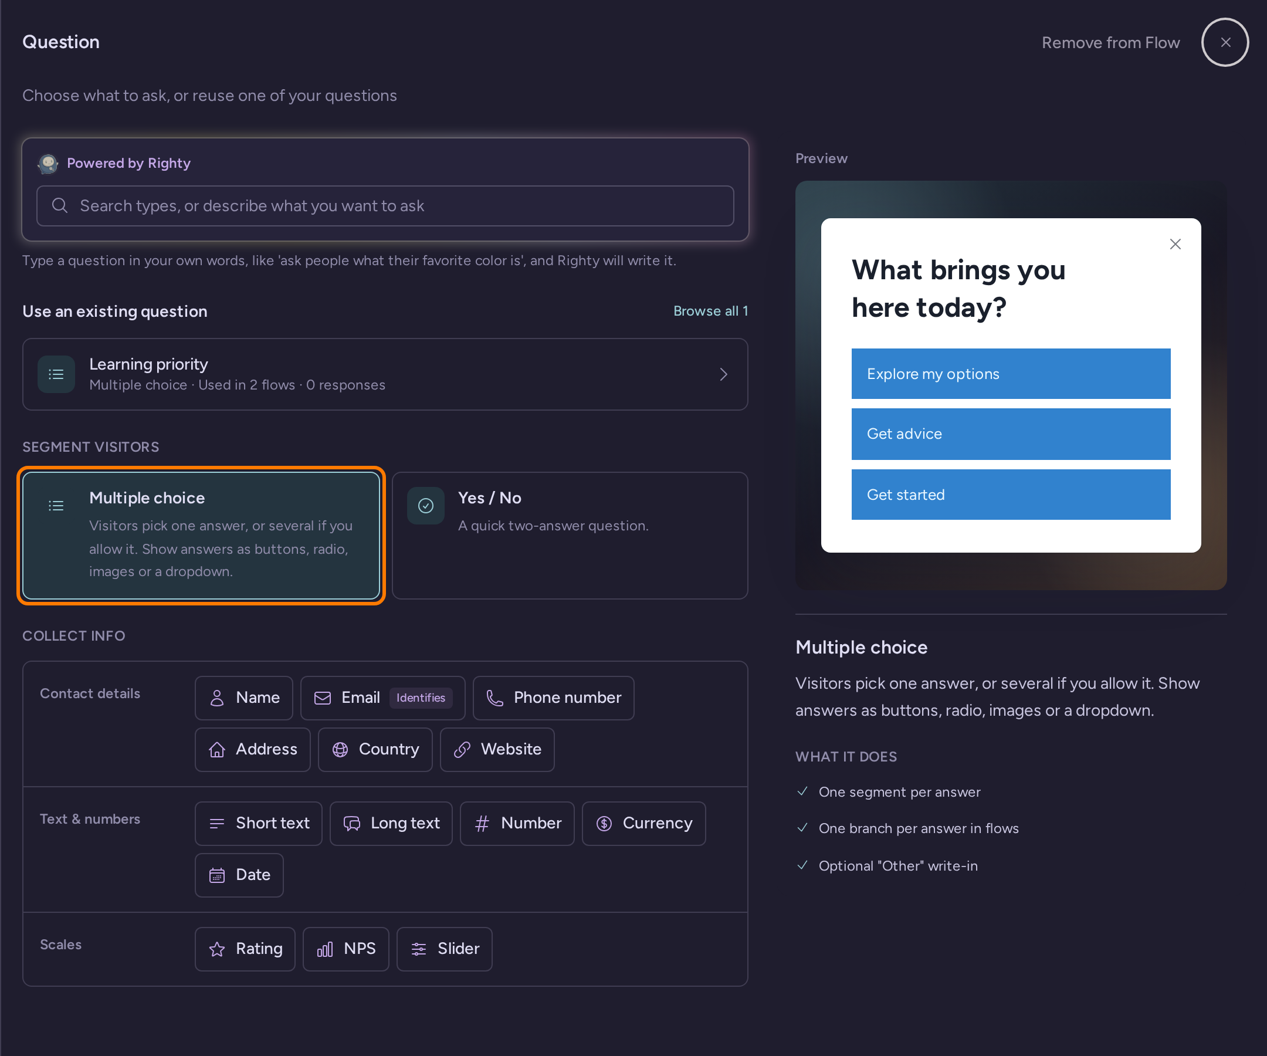Click Get advice in preview
Viewport: 1267px width, 1056px height.
1011,434
